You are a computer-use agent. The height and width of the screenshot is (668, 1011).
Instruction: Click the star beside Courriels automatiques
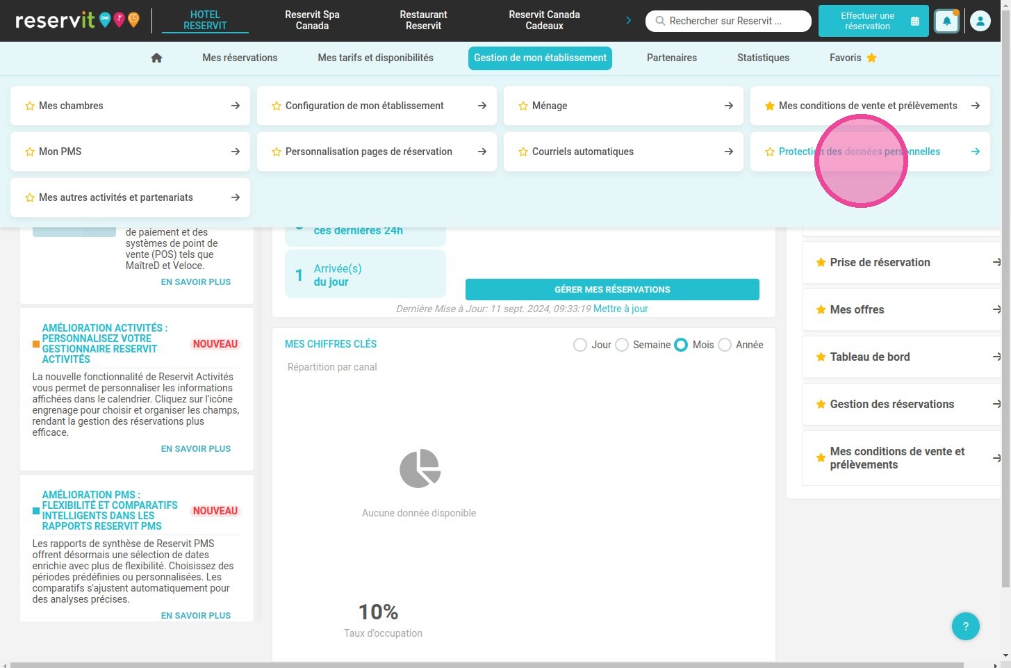523,152
